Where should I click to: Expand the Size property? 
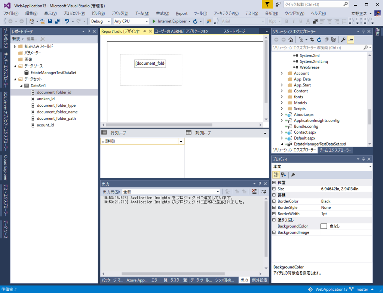pyautogui.click(x=274, y=189)
